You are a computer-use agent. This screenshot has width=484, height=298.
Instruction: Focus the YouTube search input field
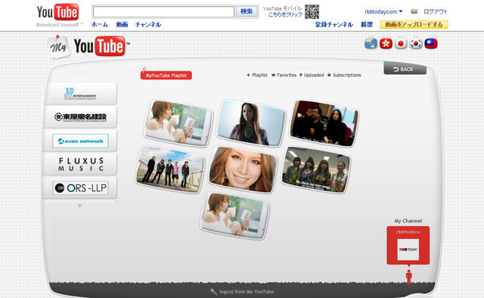[163, 12]
